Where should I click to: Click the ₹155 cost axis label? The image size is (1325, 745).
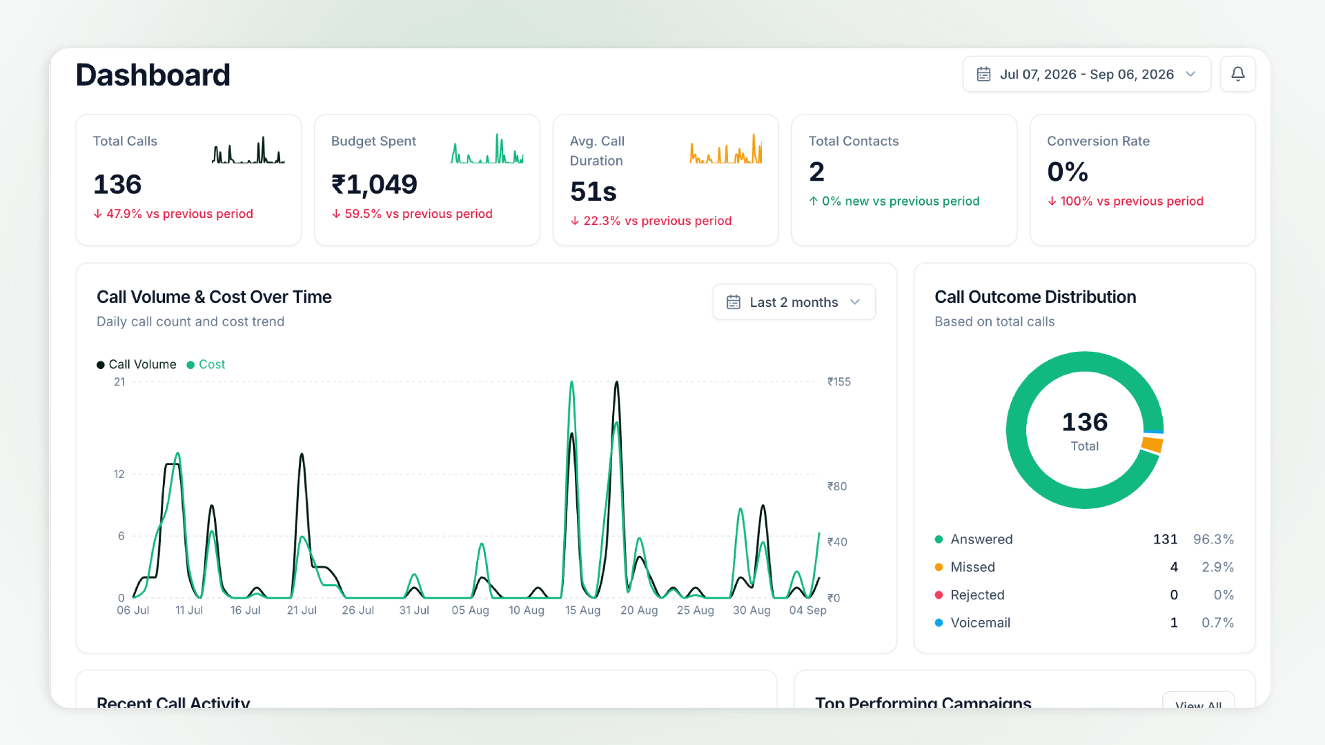[x=839, y=382]
